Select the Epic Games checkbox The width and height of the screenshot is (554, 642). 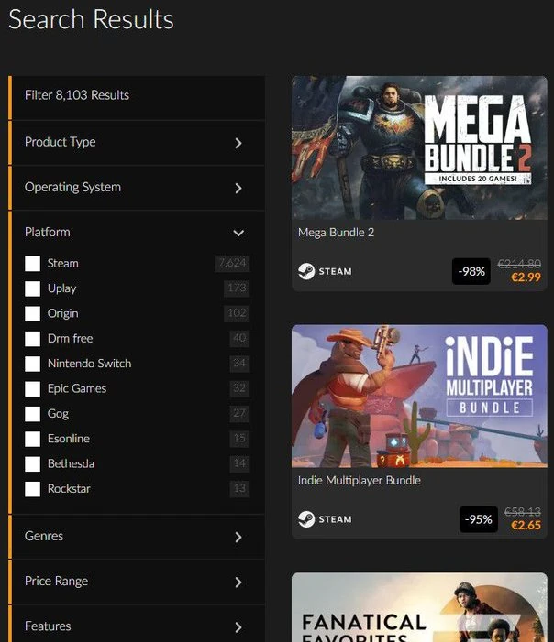pyautogui.click(x=33, y=388)
